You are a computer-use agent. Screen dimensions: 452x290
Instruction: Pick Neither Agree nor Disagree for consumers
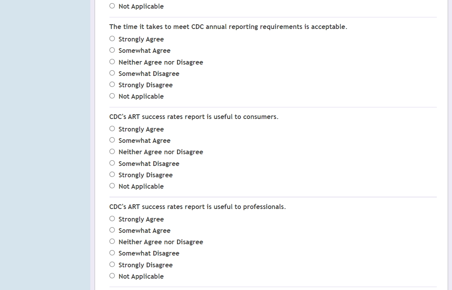click(112, 151)
